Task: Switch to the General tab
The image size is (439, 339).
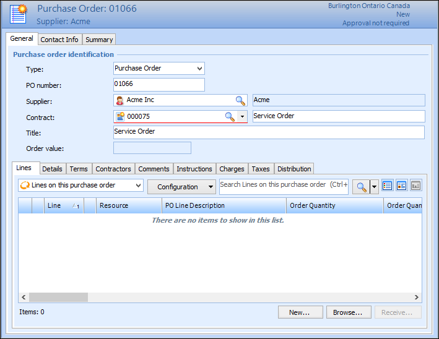Action: (x=22, y=38)
